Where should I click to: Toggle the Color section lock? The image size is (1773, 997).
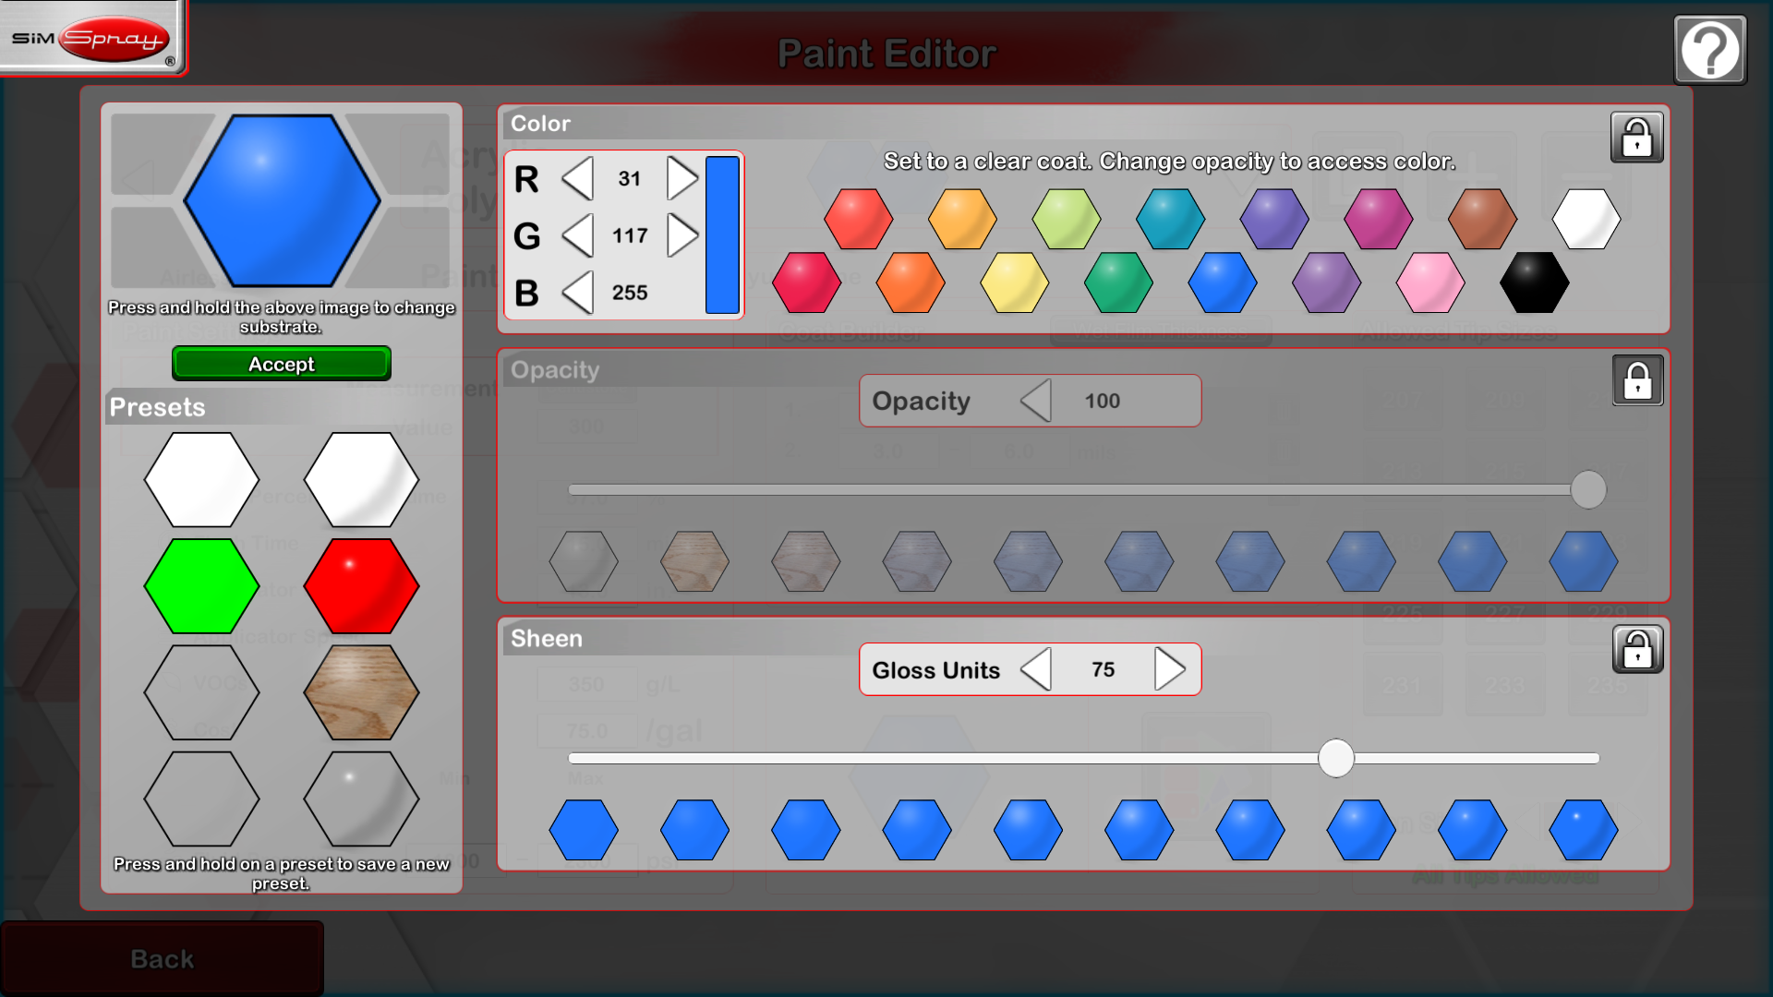pyautogui.click(x=1636, y=138)
